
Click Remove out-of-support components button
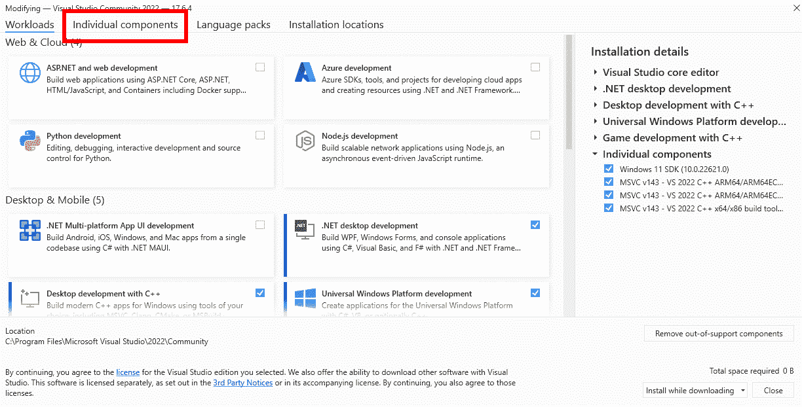tap(719, 334)
